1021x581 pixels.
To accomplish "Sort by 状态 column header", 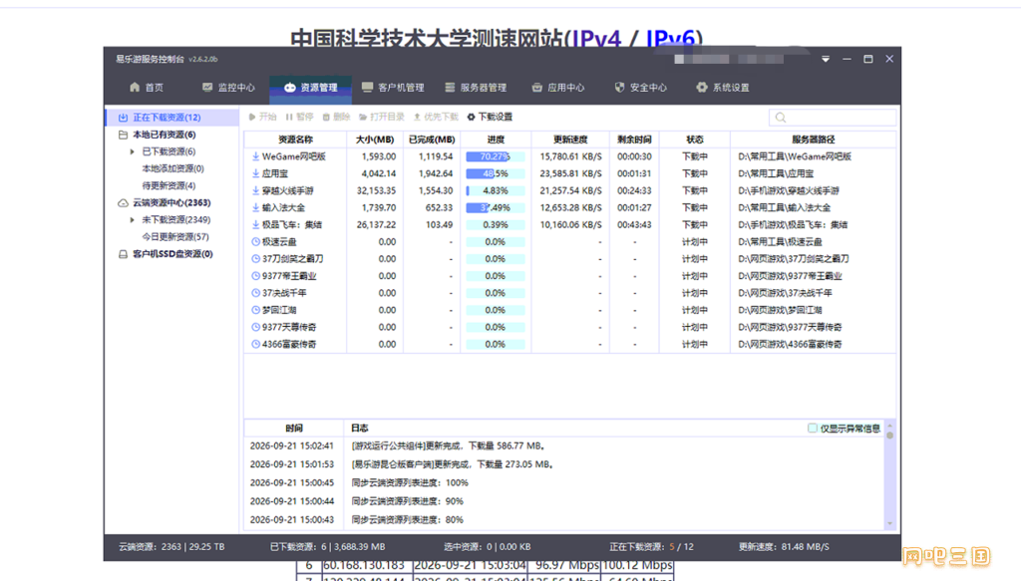I will pos(695,140).
